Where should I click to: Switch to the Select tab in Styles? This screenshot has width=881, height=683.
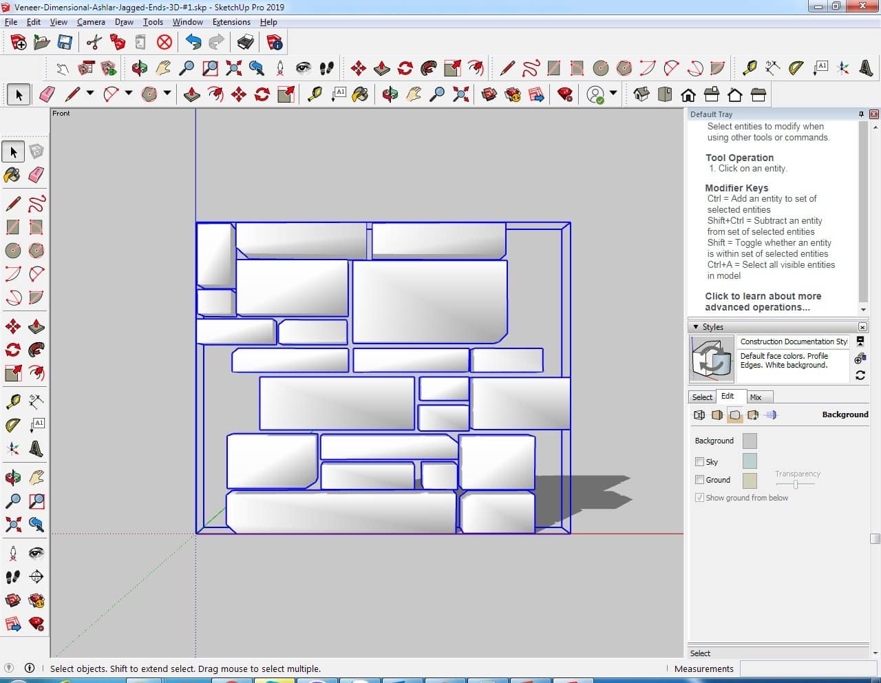[702, 397]
